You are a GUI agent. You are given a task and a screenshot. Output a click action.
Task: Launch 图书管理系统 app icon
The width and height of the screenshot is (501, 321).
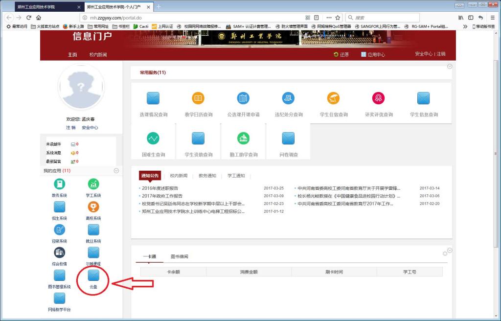pos(59,275)
